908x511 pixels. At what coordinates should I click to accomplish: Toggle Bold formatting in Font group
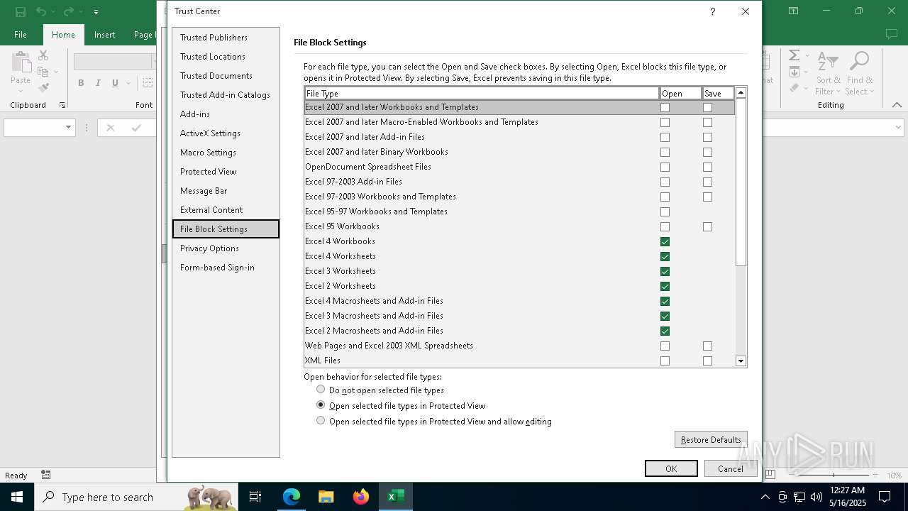[81, 83]
